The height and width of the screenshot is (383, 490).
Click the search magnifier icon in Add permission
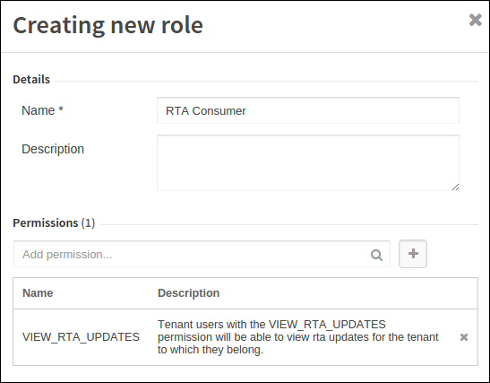click(x=376, y=255)
